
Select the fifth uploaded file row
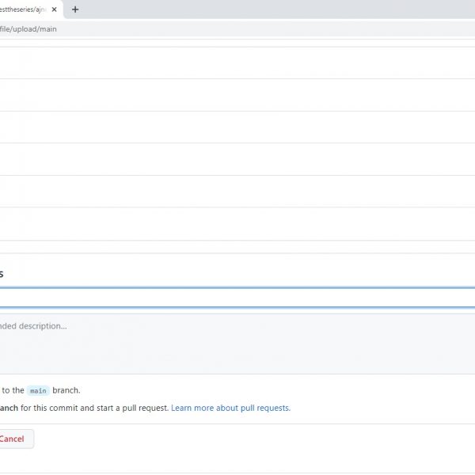click(237, 192)
